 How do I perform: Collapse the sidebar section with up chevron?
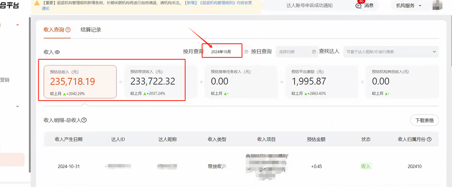tap(17, 25)
